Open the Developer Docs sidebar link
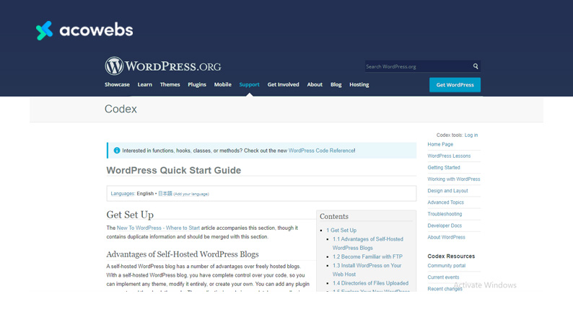 tap(445, 226)
